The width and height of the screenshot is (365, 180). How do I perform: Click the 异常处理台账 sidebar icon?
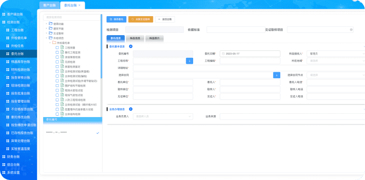[x=7, y=141]
